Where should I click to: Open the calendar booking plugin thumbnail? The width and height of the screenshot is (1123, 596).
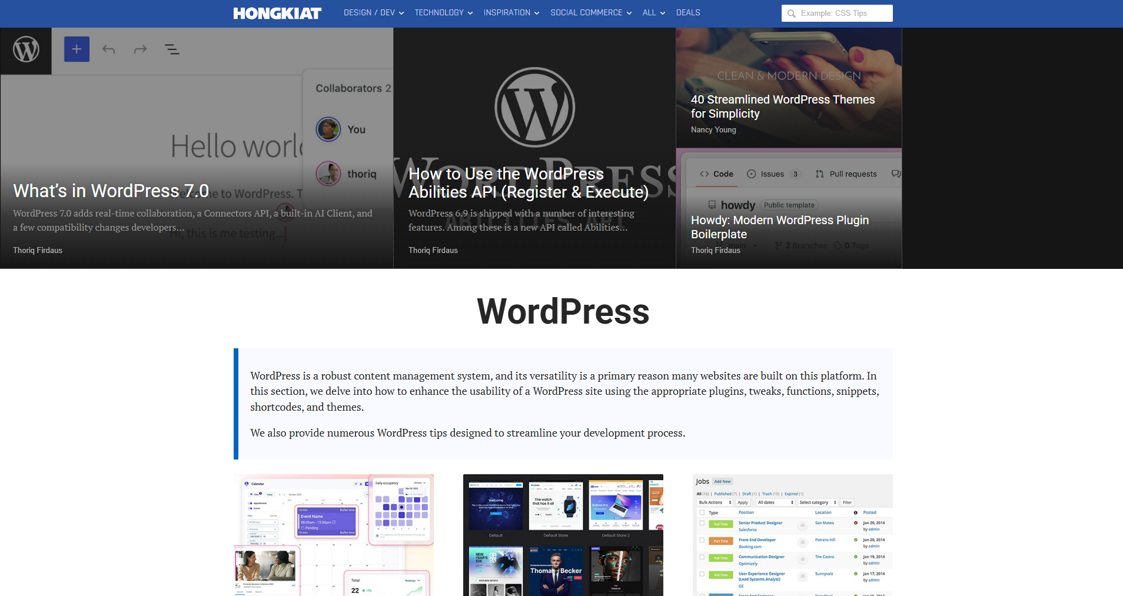point(334,535)
